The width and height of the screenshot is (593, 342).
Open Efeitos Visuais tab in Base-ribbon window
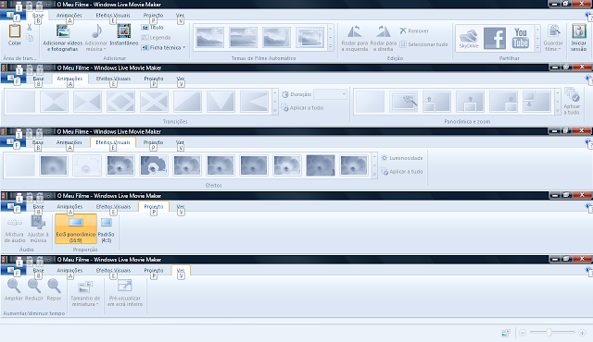point(113,16)
